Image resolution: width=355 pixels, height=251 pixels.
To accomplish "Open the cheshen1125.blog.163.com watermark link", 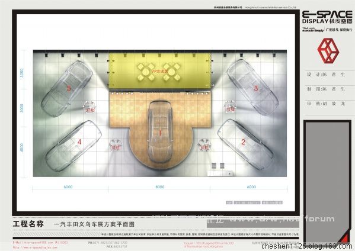I will (x=307, y=246).
